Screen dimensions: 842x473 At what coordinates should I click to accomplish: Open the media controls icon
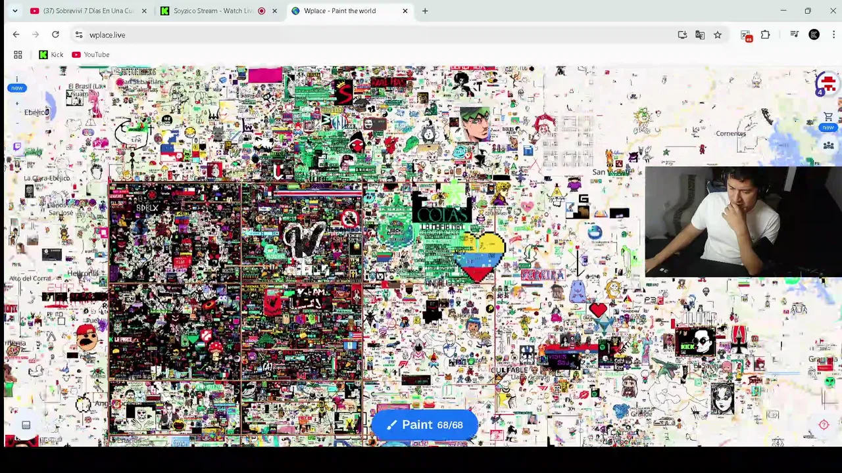tap(795, 35)
